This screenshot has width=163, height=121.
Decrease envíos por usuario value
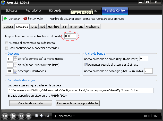click(15, 66)
